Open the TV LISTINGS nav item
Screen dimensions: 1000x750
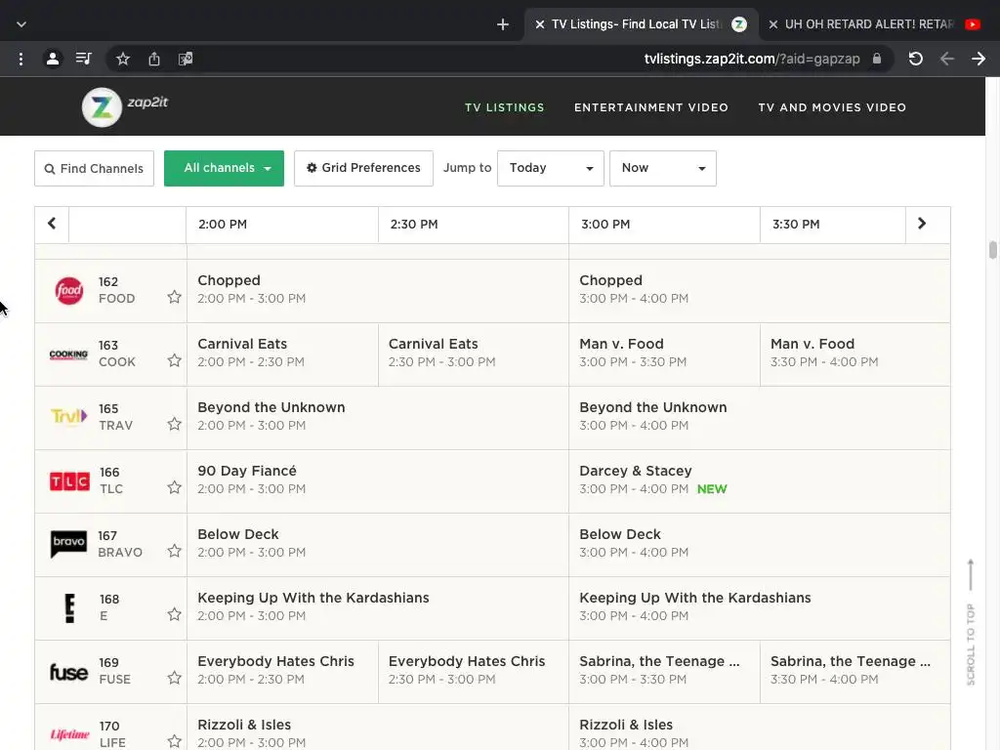pyautogui.click(x=505, y=107)
